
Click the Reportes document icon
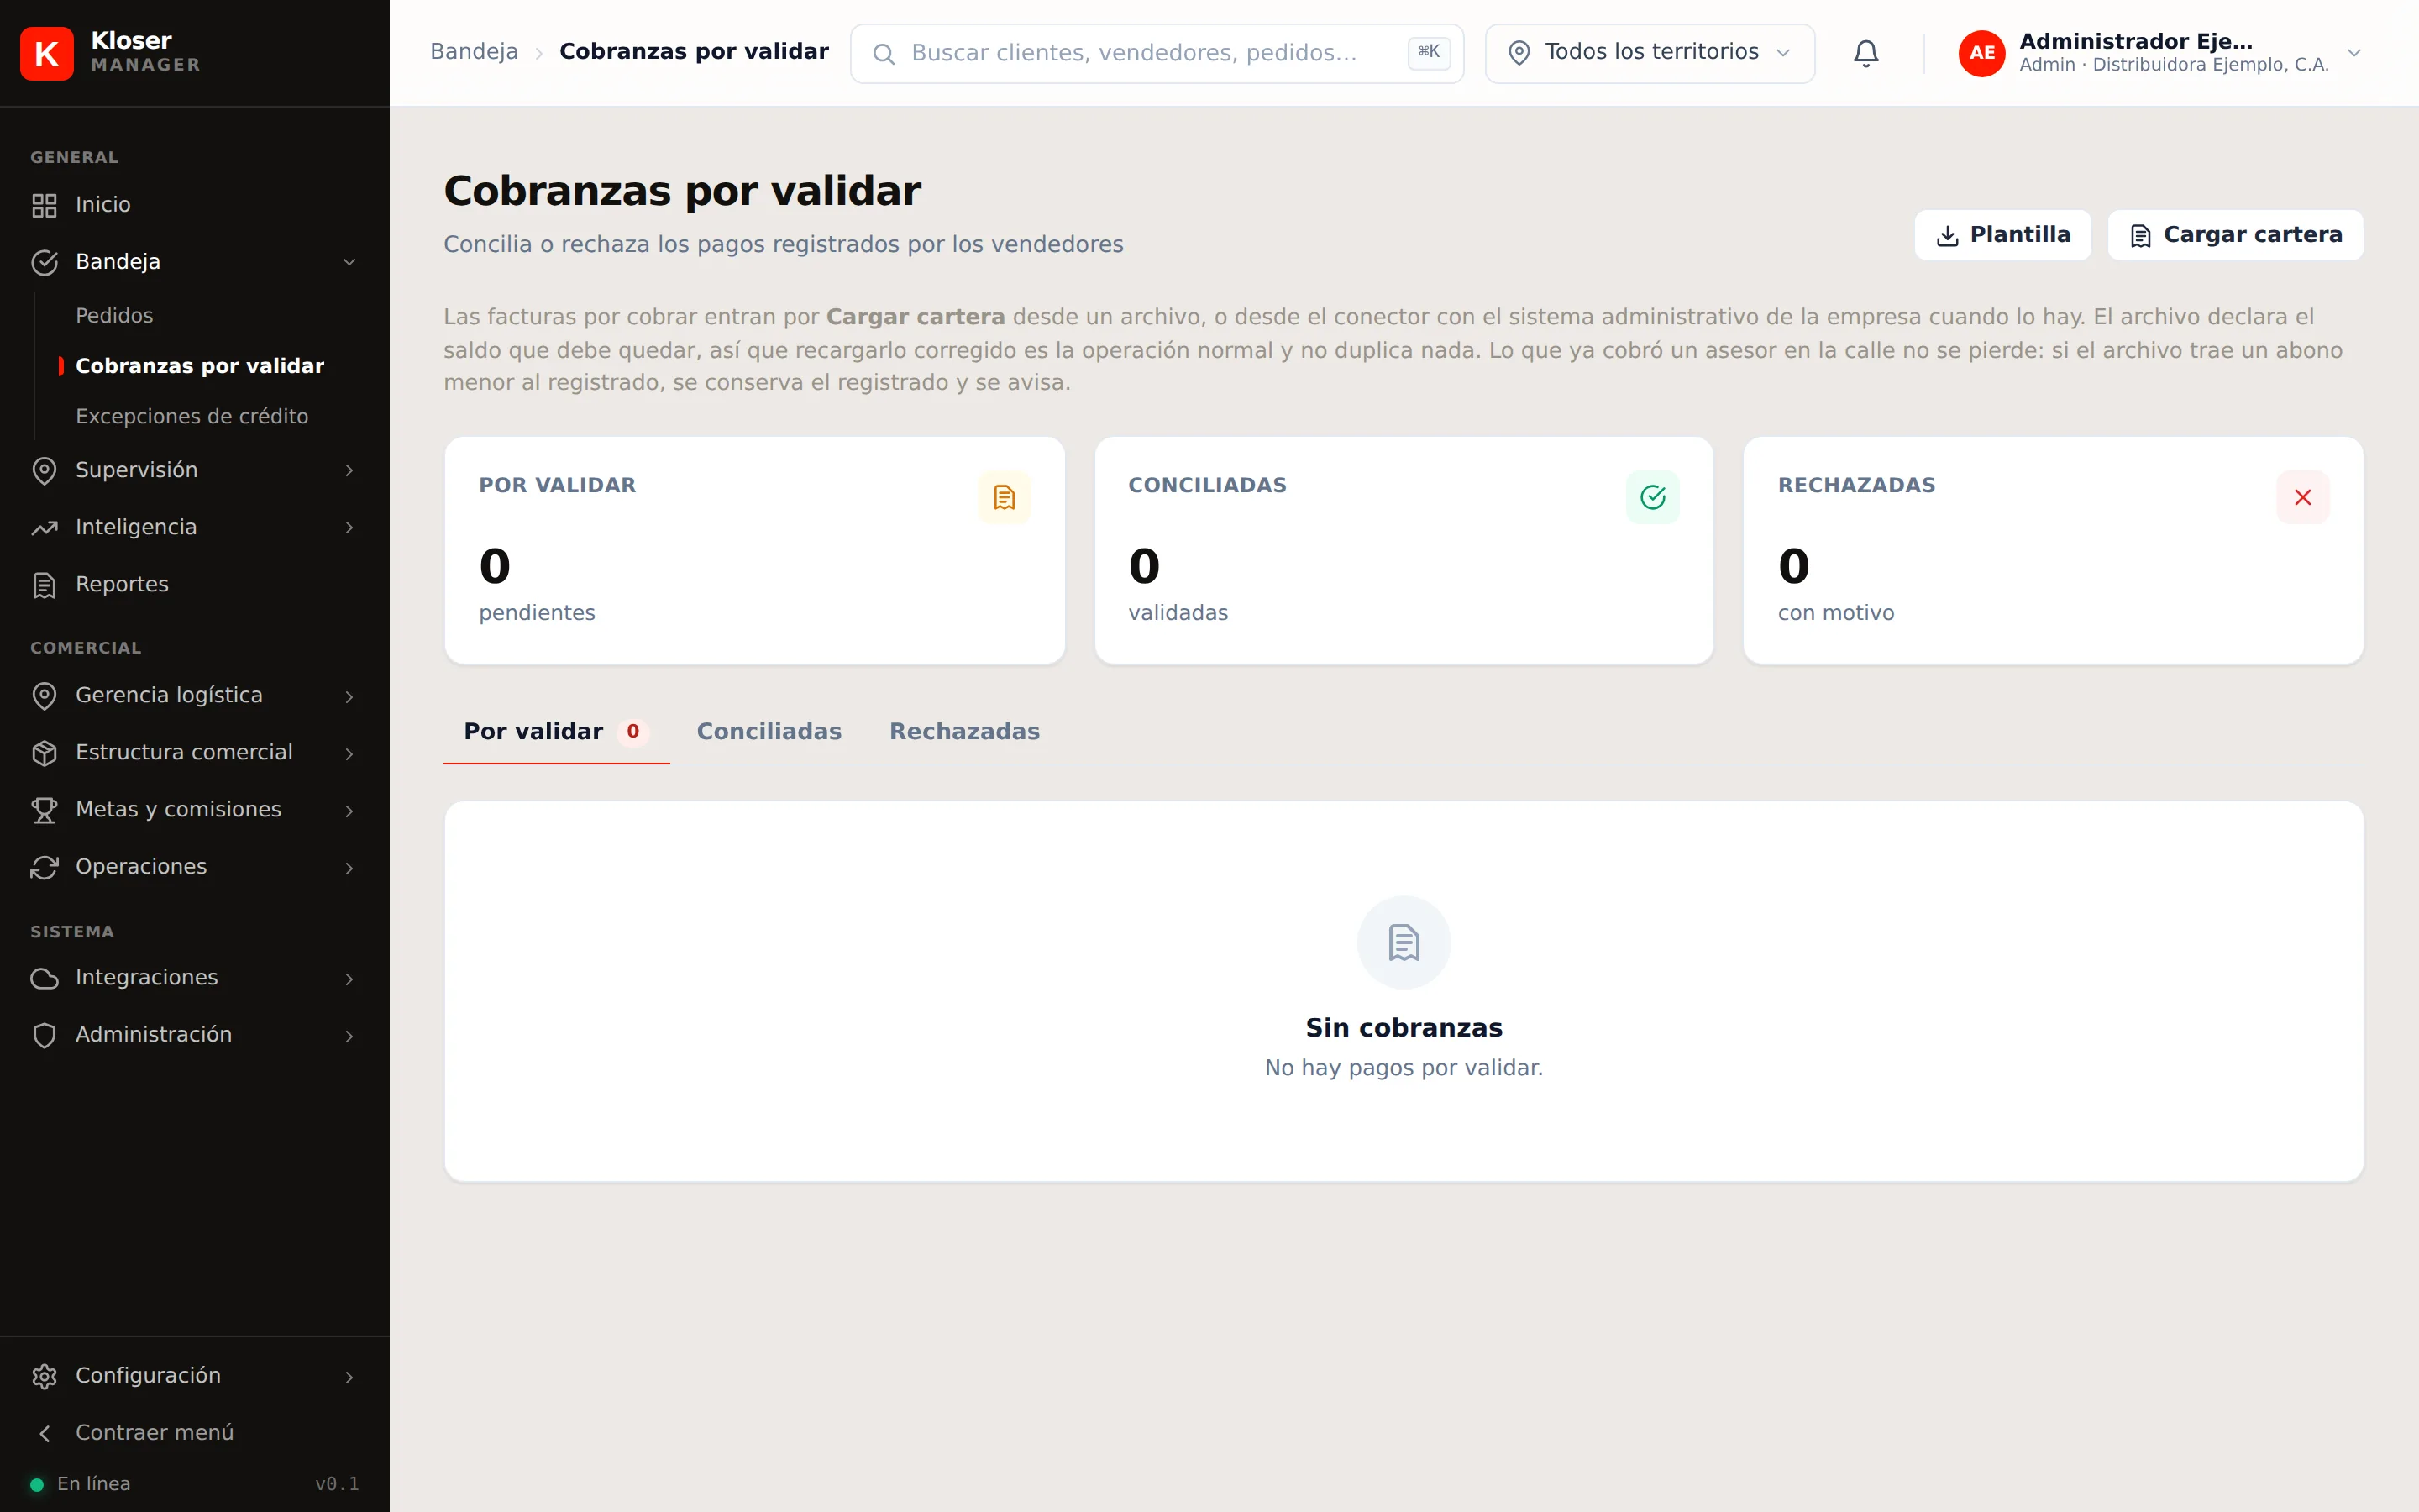(44, 585)
